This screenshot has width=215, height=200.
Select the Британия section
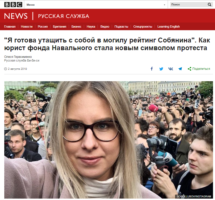[60, 26]
